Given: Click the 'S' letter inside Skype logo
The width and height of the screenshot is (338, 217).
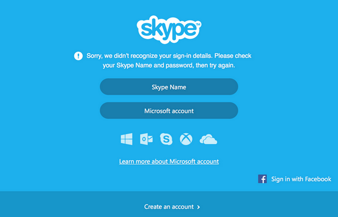Looking at the screenshot, I should click(x=145, y=29).
